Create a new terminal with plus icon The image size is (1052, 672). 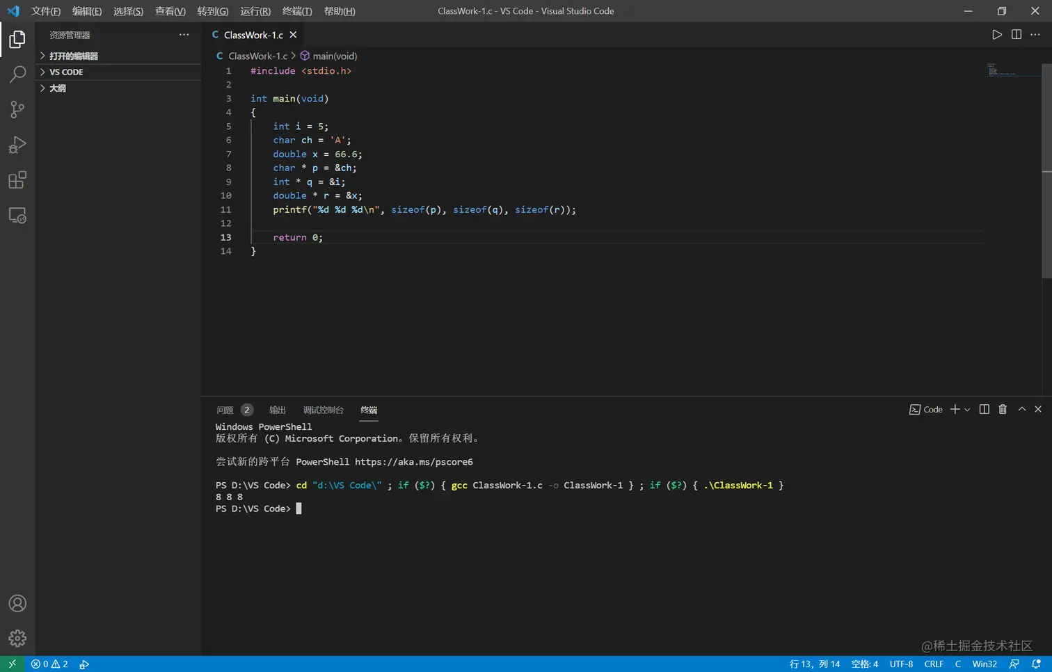coord(955,410)
